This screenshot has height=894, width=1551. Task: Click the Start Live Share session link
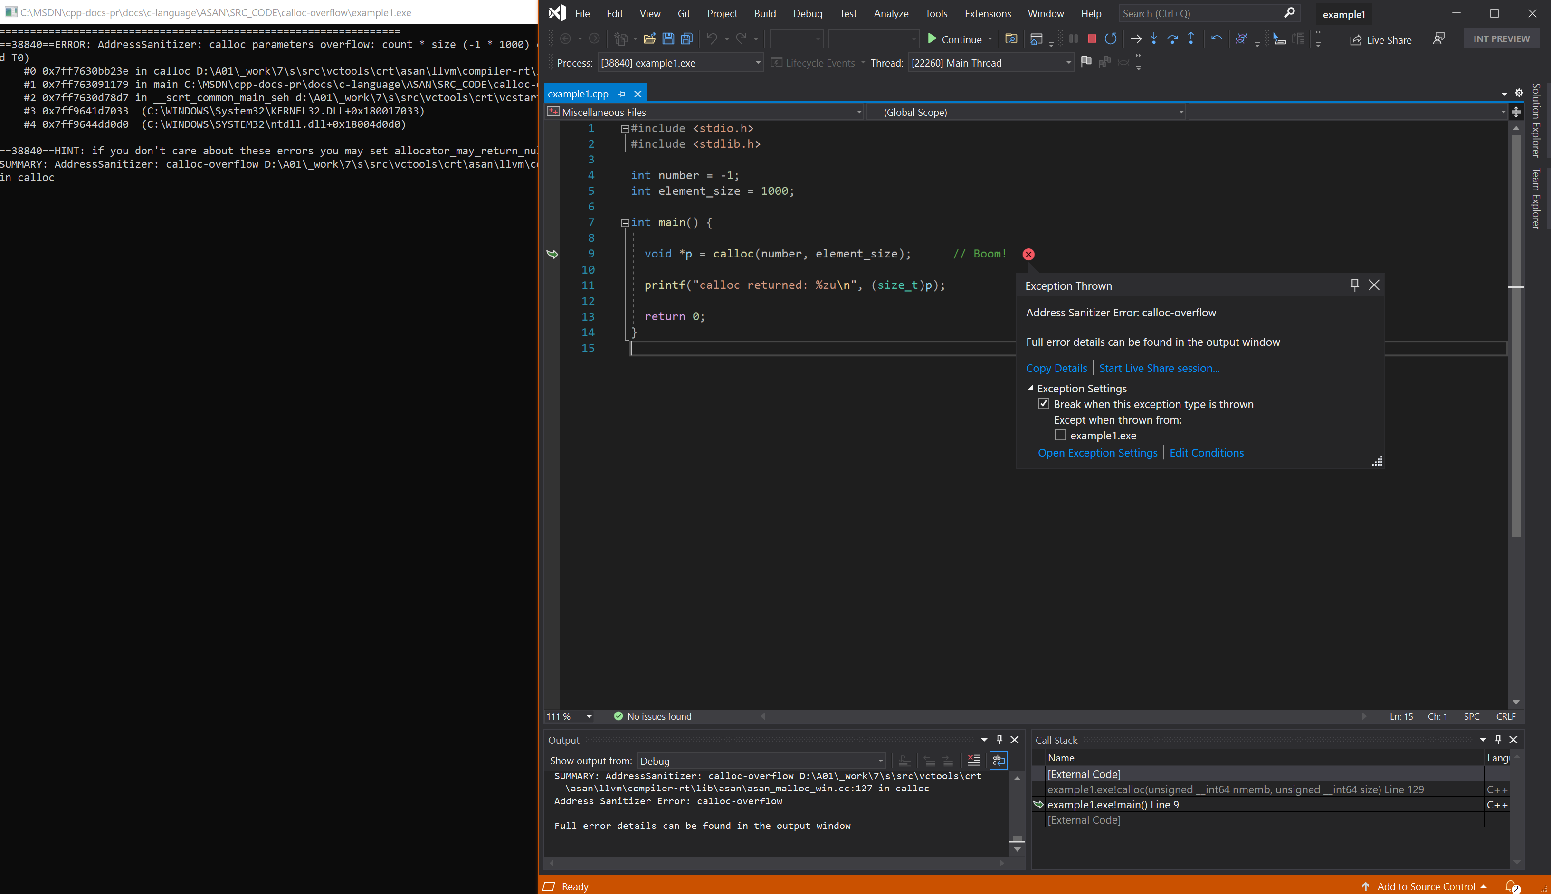[x=1159, y=368]
